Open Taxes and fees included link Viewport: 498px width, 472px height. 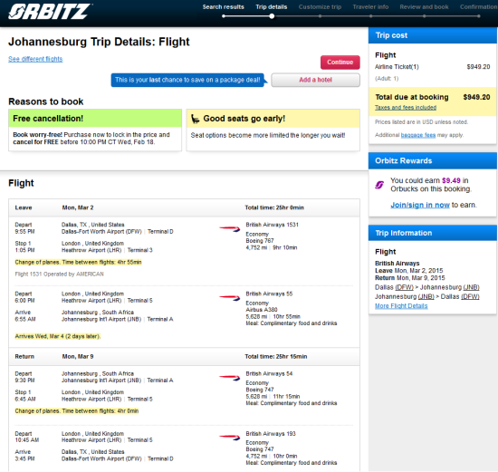pos(406,108)
